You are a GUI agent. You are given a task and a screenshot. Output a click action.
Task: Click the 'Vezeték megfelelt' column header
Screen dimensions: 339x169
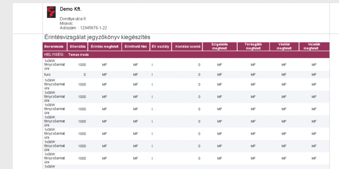314,46
